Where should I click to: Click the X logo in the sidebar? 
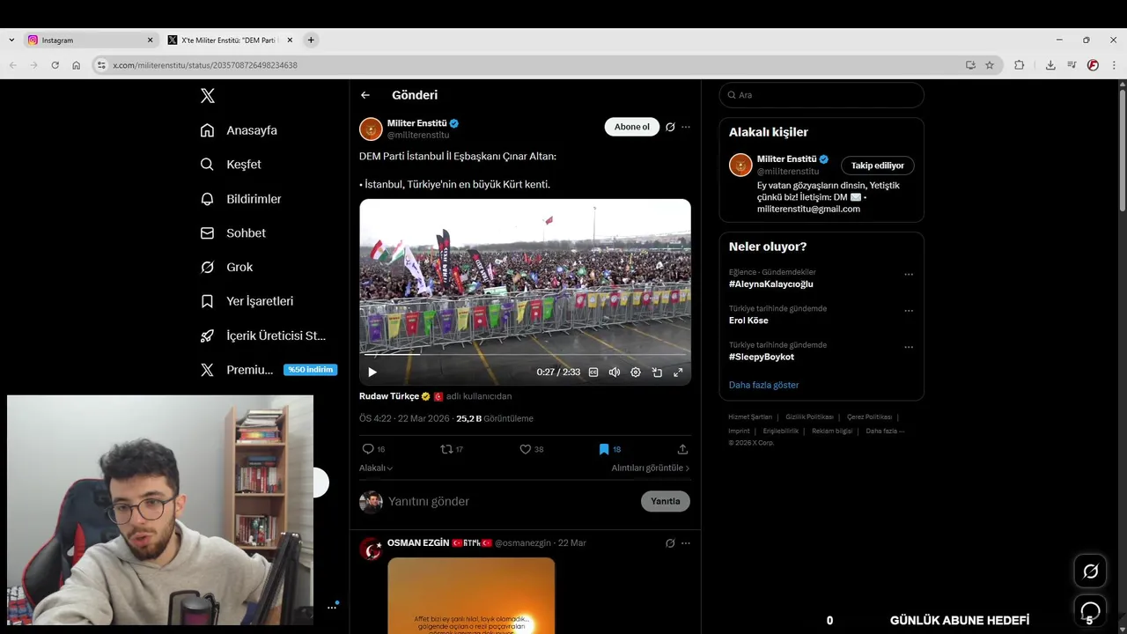tap(208, 96)
